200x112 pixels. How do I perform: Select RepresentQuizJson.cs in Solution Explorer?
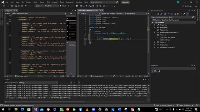coord(167,47)
